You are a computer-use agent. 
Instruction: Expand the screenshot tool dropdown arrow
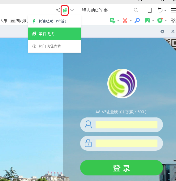click(131, 21)
